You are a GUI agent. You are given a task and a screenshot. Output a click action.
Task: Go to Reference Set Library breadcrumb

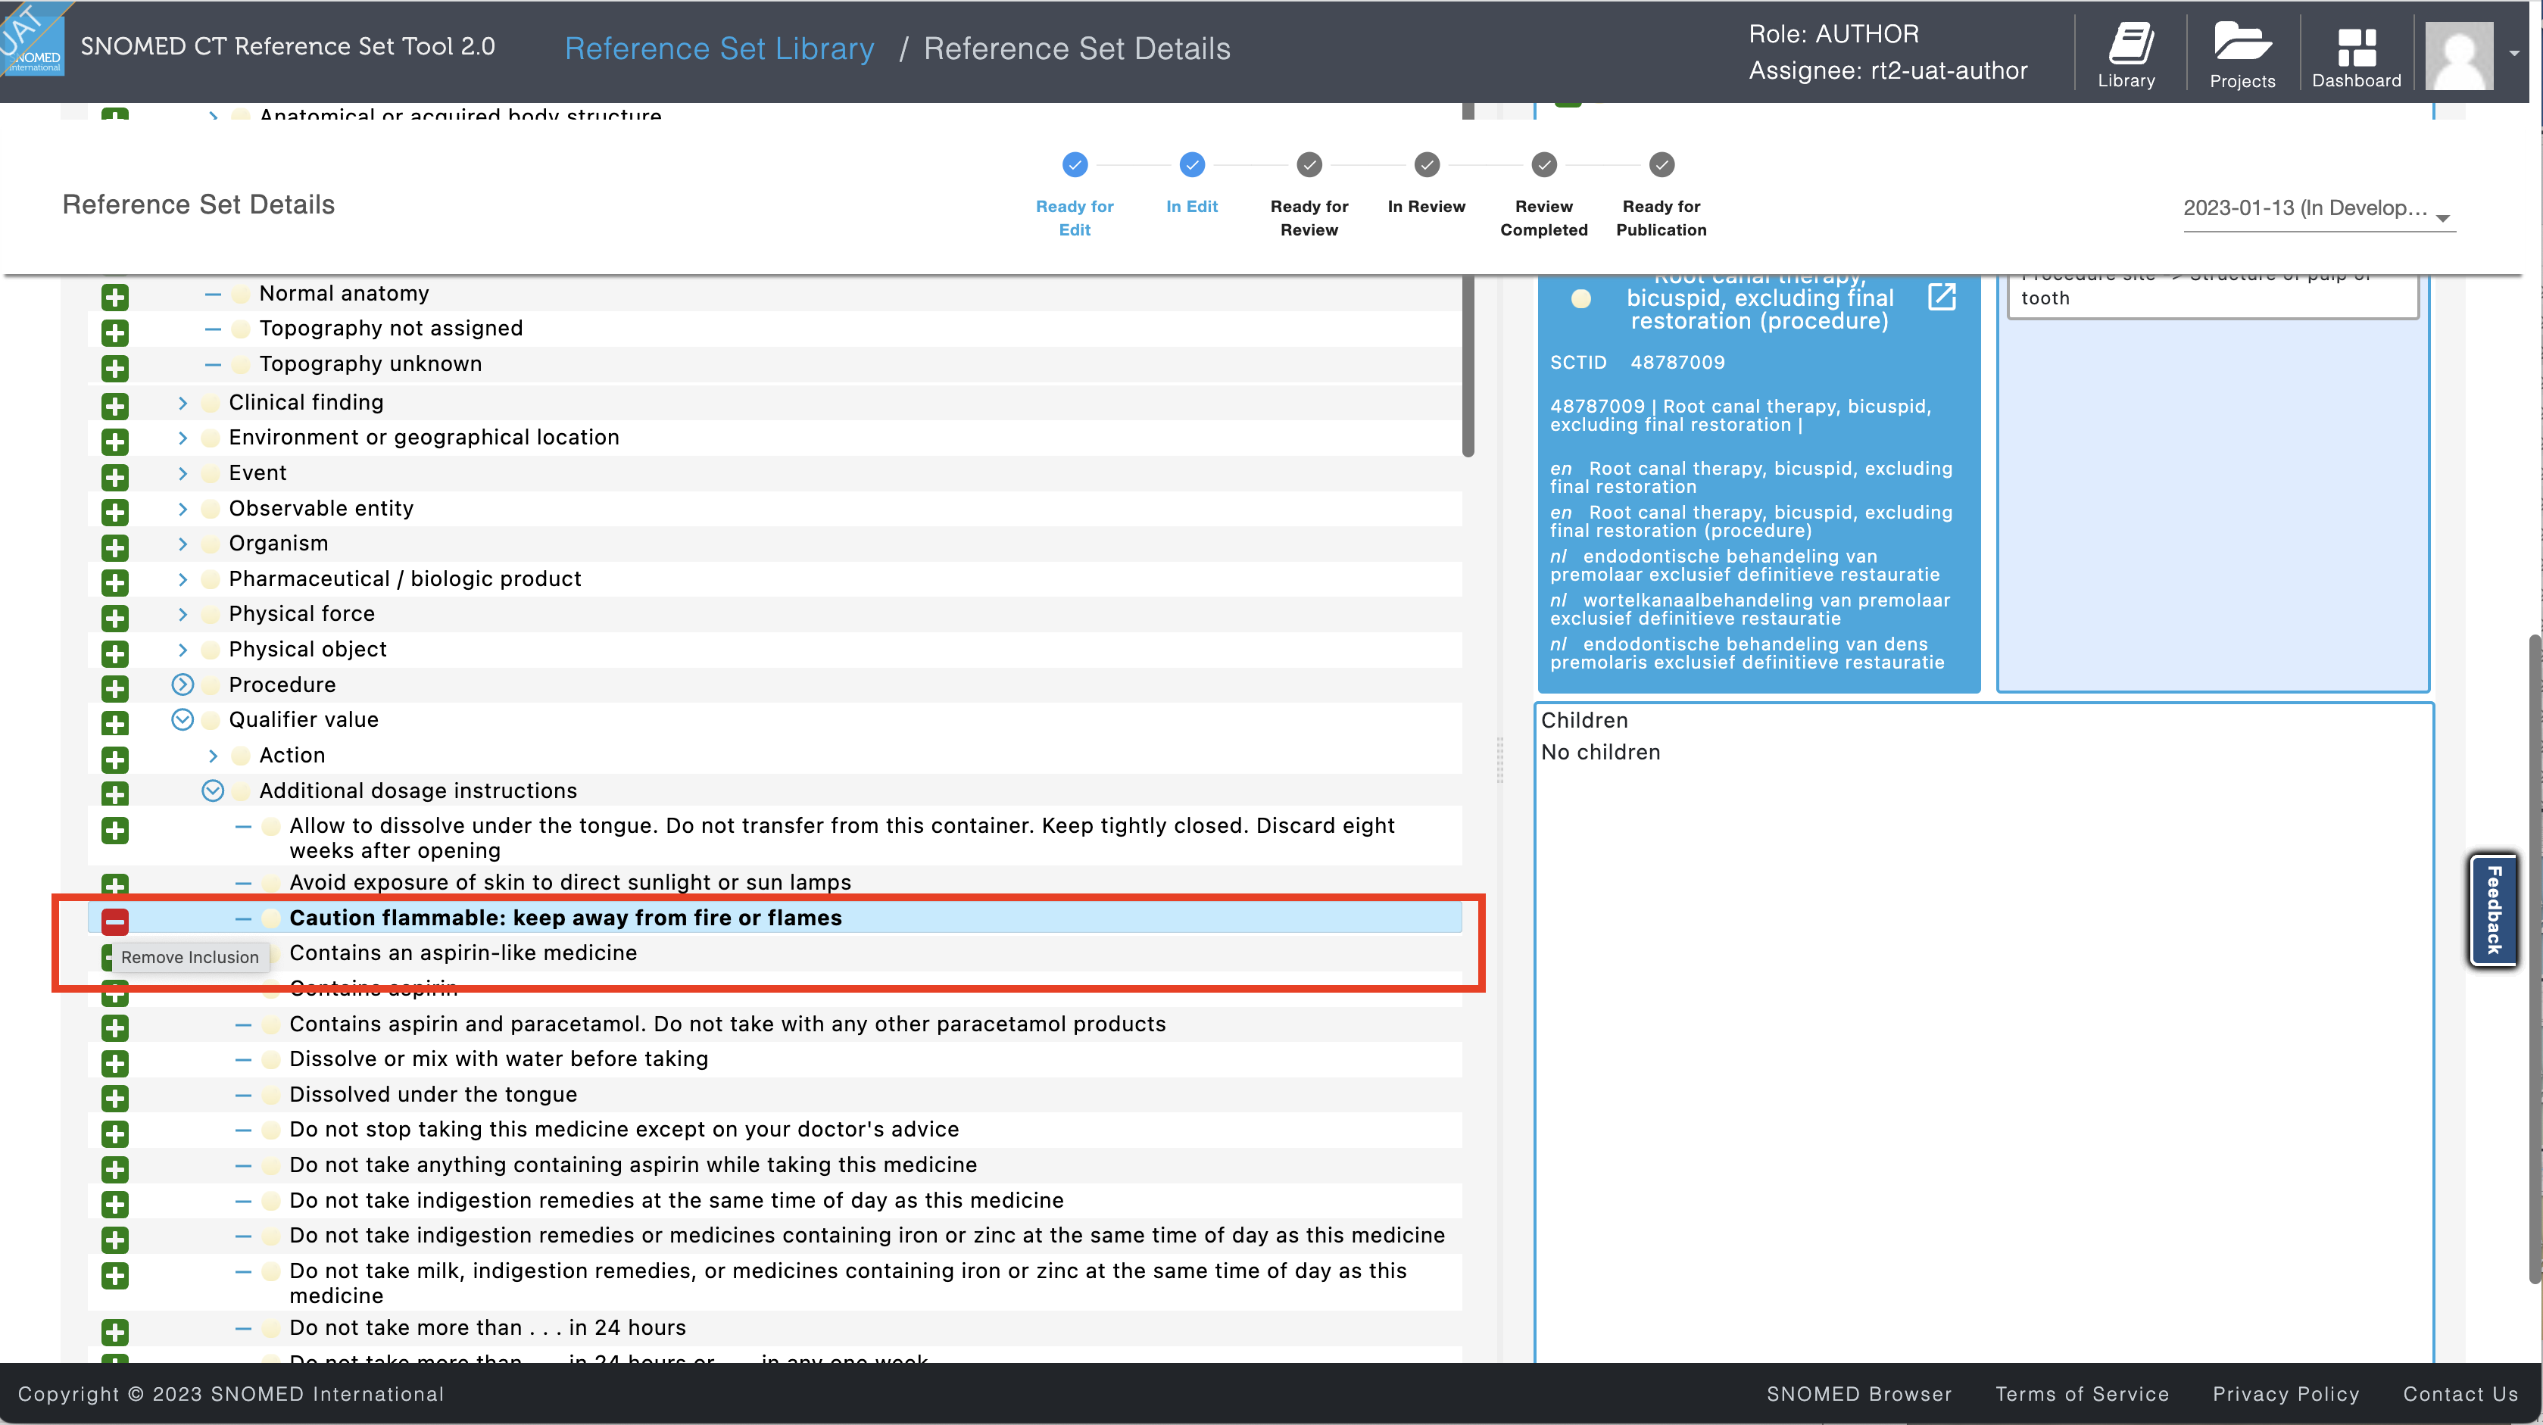coord(719,48)
